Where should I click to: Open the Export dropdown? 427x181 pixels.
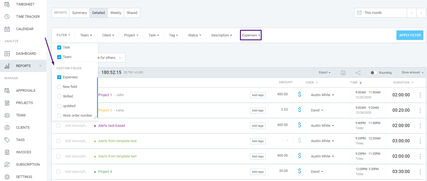click(x=324, y=73)
